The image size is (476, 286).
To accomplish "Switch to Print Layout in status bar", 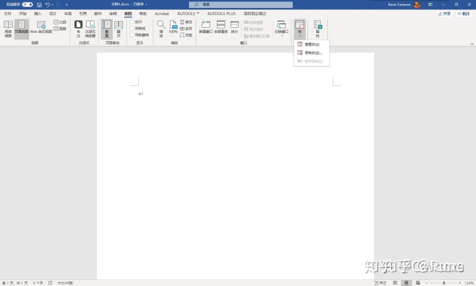I will (x=407, y=283).
